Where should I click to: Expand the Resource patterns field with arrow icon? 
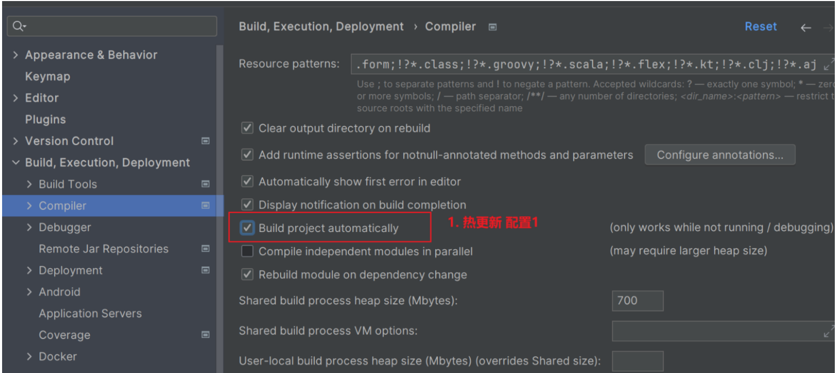[x=828, y=65]
